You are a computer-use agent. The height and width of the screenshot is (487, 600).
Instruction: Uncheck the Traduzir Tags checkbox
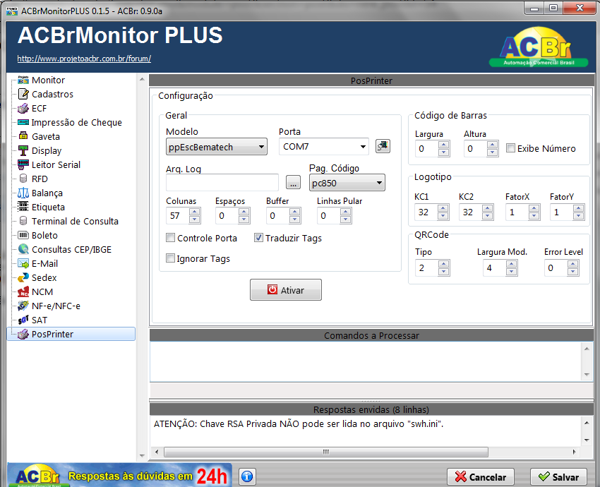258,238
